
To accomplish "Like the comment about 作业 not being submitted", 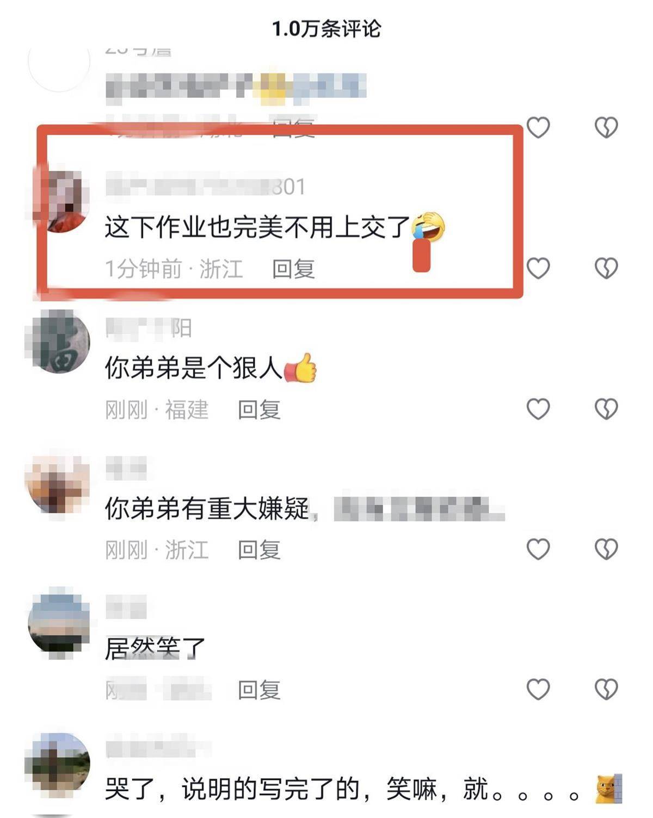I will point(538,268).
